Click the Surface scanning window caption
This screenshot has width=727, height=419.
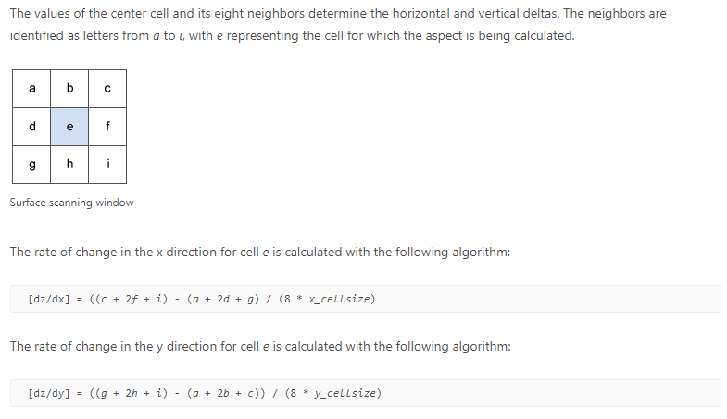tap(72, 203)
